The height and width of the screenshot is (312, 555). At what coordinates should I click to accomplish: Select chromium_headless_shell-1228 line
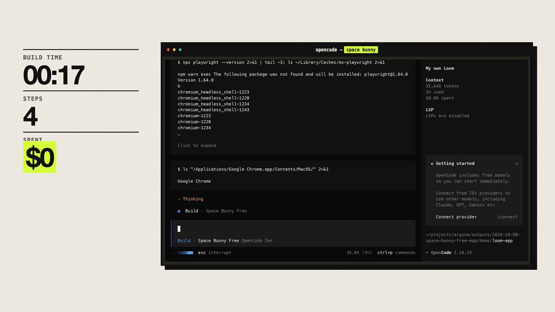pos(213,98)
